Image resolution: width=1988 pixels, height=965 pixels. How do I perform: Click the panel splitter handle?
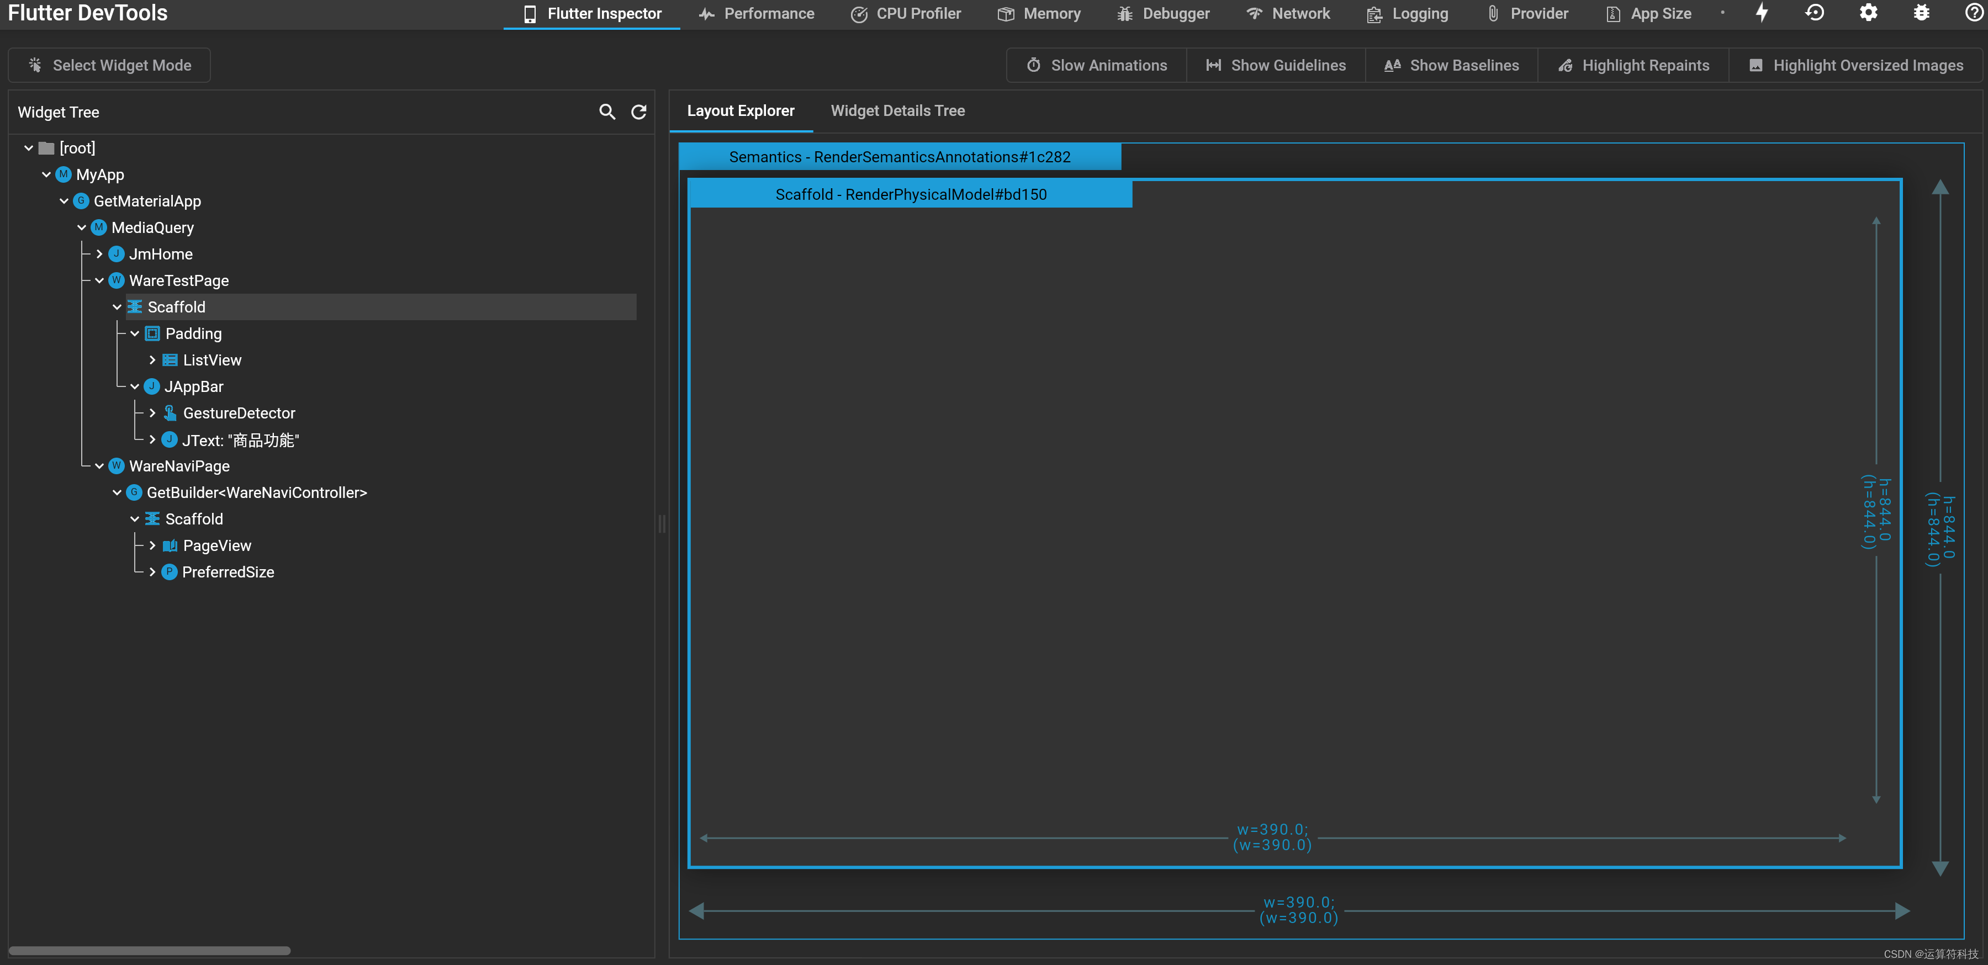coord(662,524)
